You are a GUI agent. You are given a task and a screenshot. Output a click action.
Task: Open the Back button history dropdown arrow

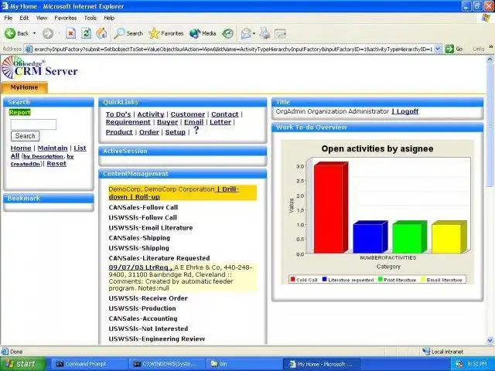point(34,33)
